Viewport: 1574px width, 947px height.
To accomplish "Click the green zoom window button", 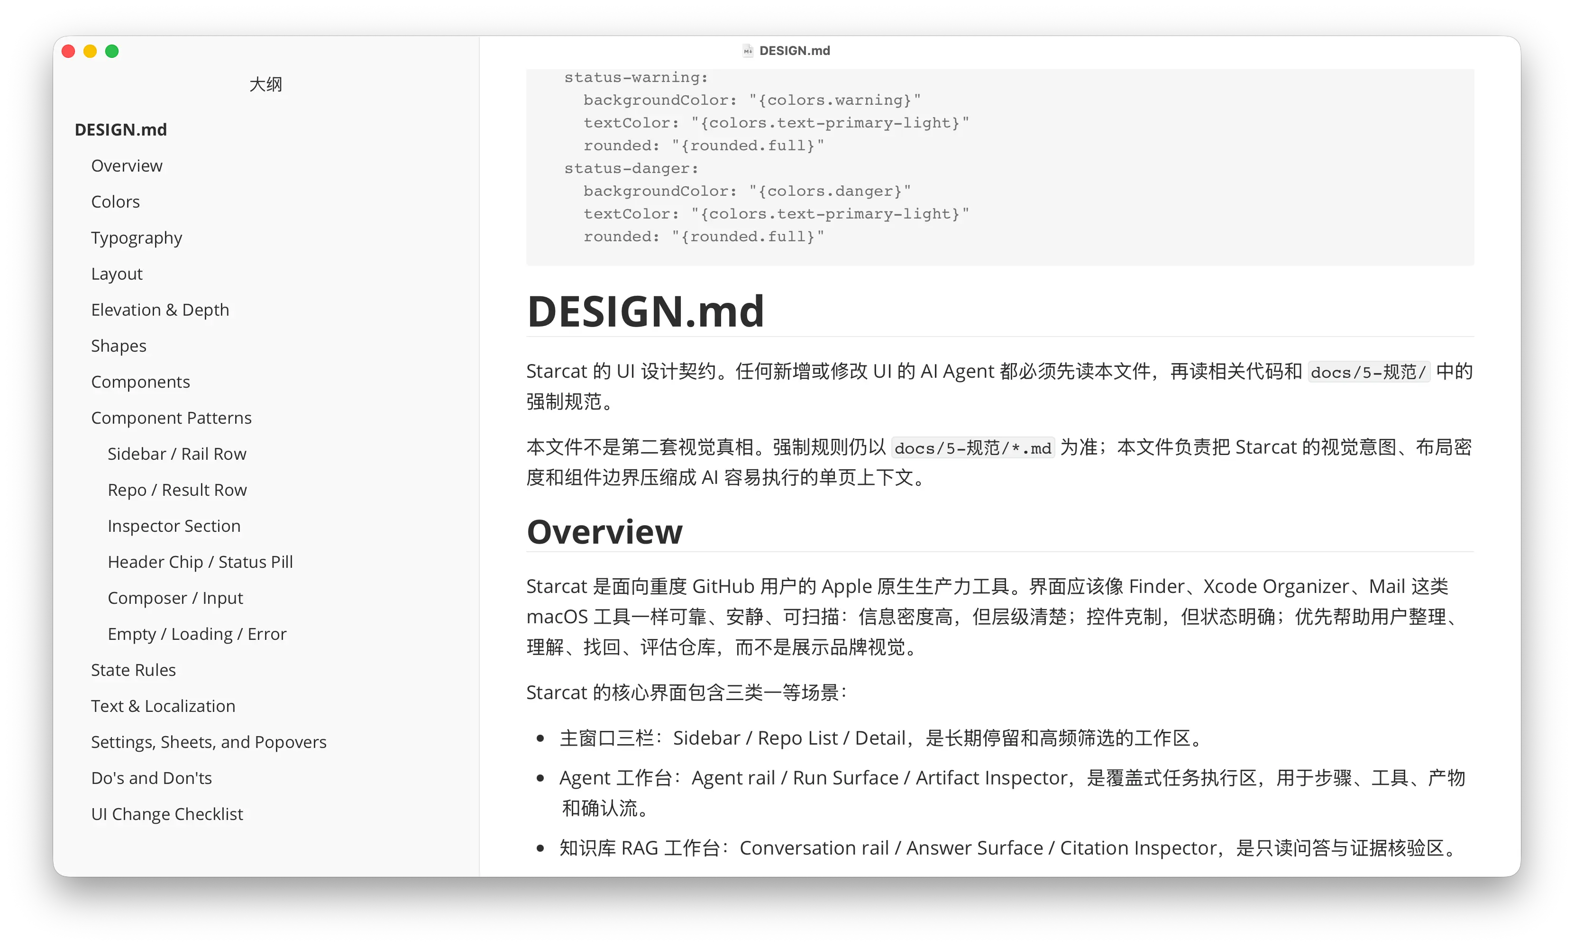I will (112, 51).
